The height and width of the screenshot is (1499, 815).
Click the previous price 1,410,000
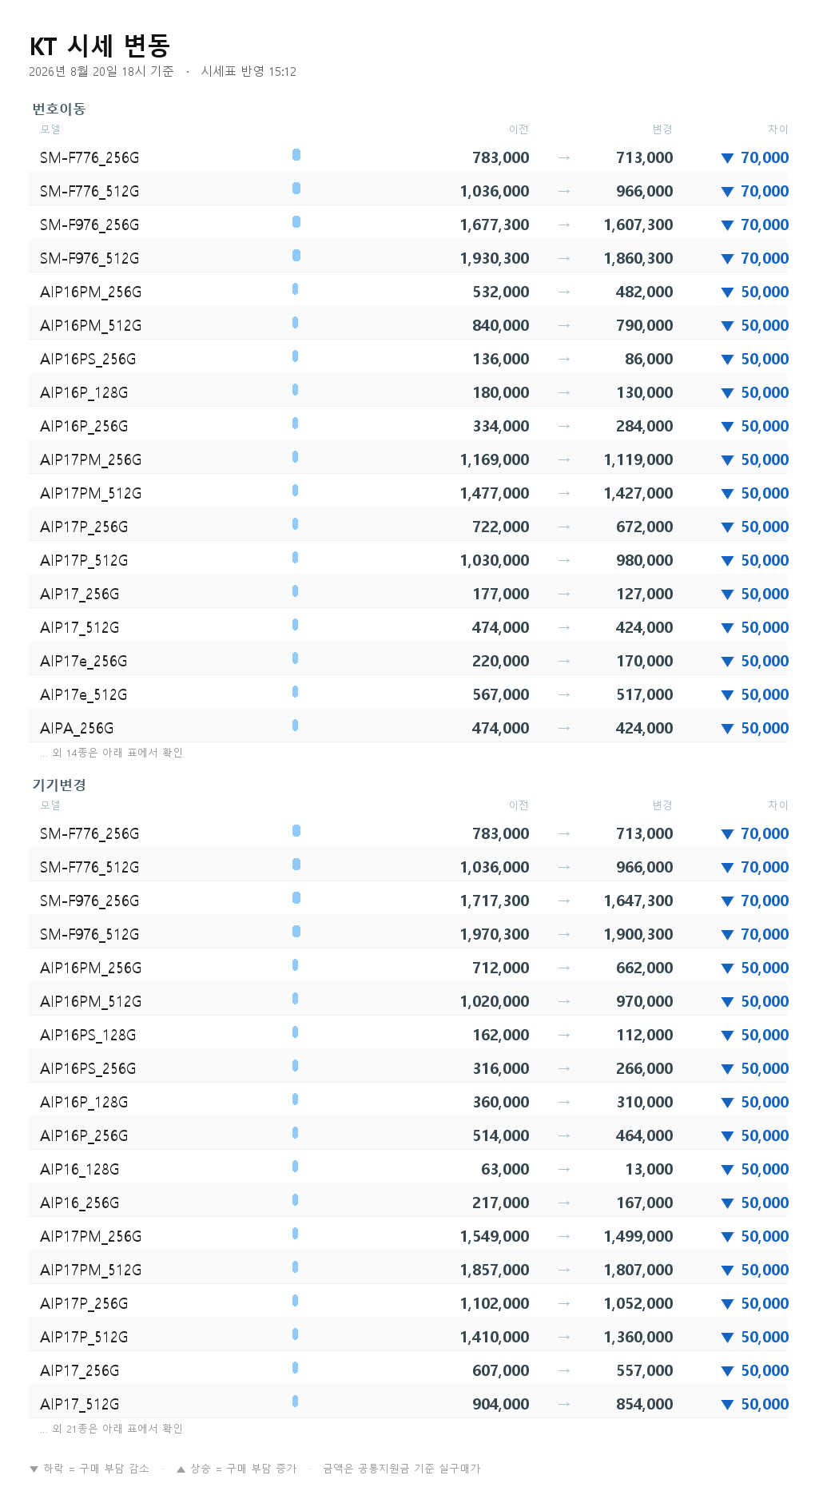click(495, 1338)
